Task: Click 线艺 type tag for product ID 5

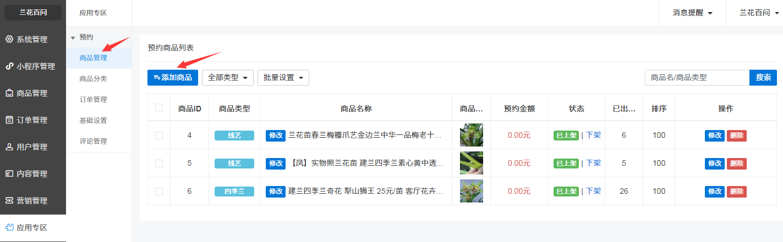Action: click(x=234, y=164)
